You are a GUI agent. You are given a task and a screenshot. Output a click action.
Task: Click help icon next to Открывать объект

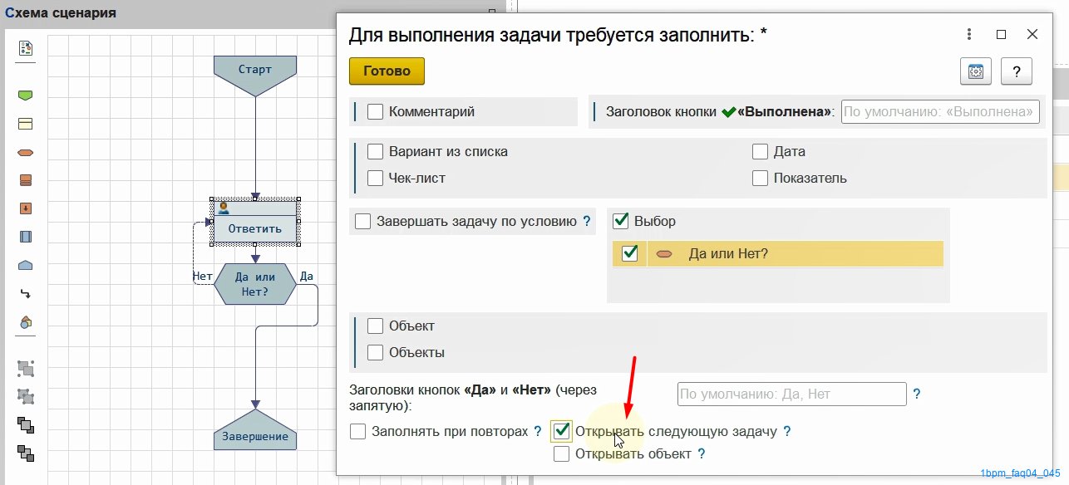(702, 453)
